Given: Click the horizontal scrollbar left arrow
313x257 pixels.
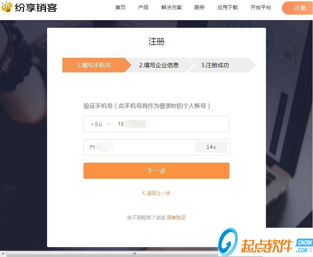Looking at the screenshot, I should pyautogui.click(x=3, y=254).
